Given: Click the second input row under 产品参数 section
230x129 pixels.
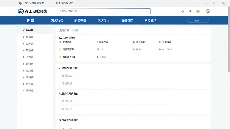Looking at the screenshot, I should 115,84.
